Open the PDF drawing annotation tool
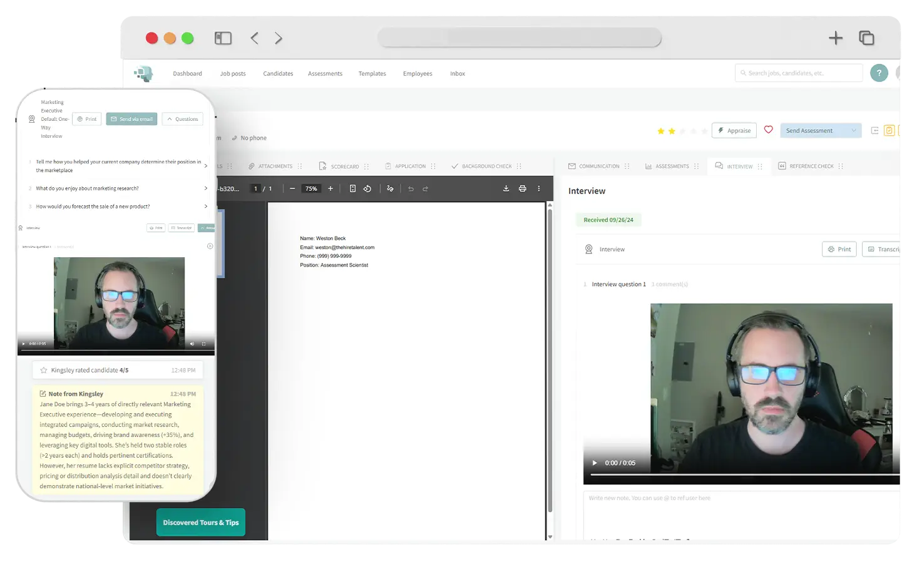This screenshot has width=922, height=569. pos(390,188)
